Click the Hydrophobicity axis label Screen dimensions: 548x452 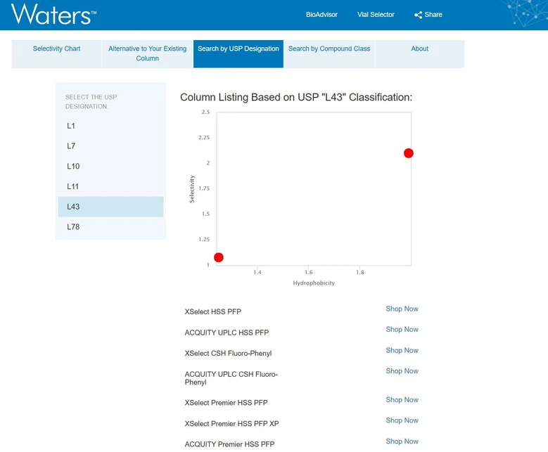314,283
